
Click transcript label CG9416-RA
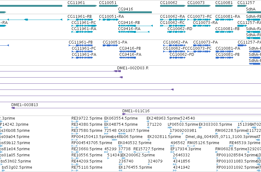[x=129, y=29]
